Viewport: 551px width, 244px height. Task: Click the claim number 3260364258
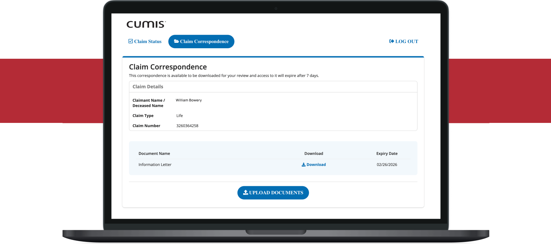pos(187,126)
